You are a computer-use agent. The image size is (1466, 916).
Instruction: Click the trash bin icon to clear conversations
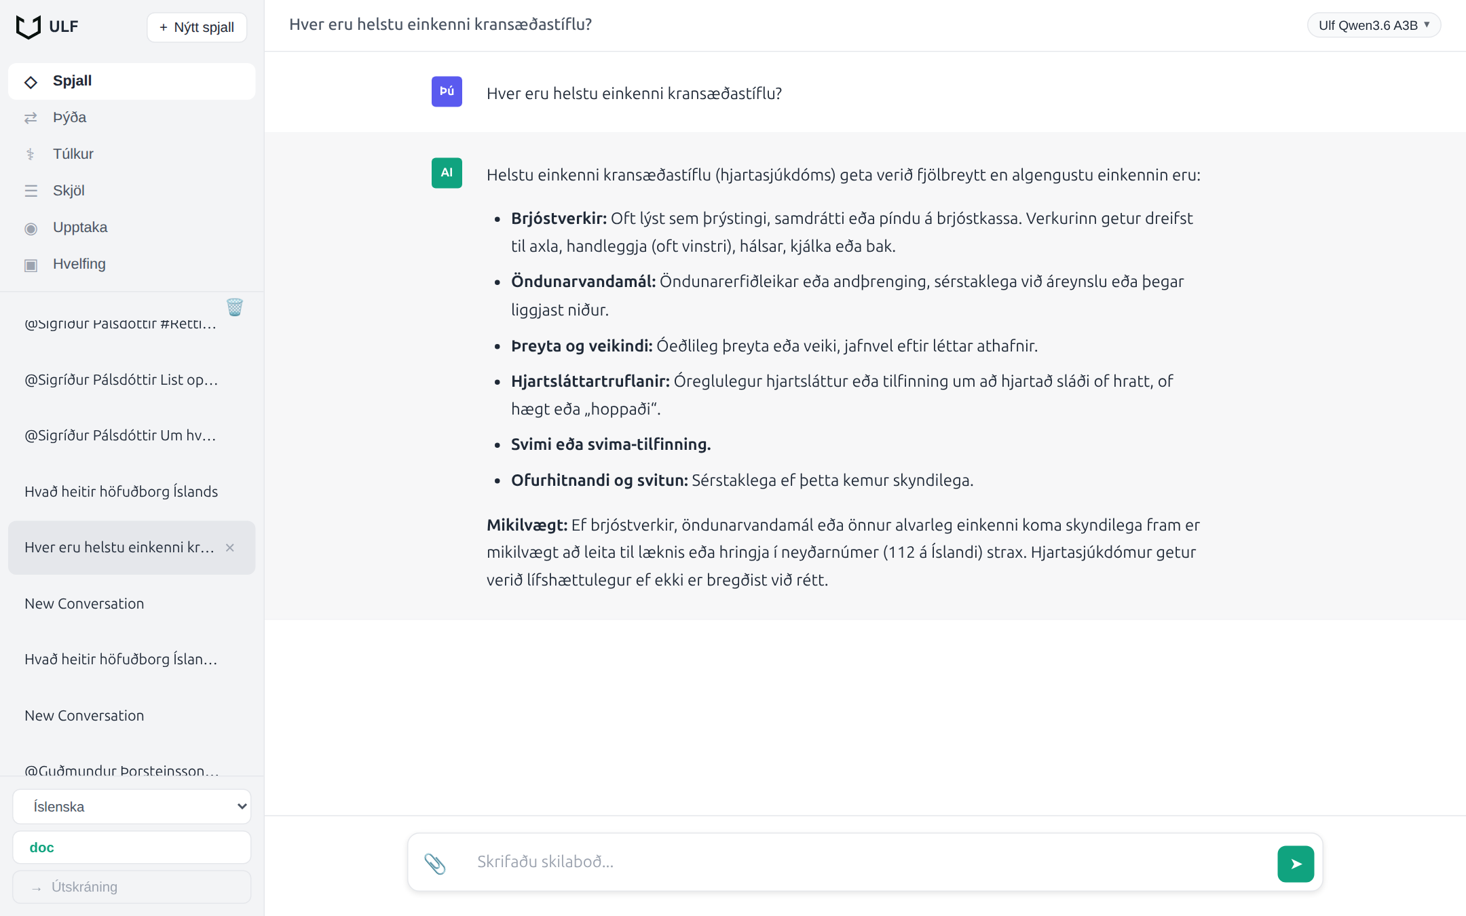pyautogui.click(x=235, y=307)
